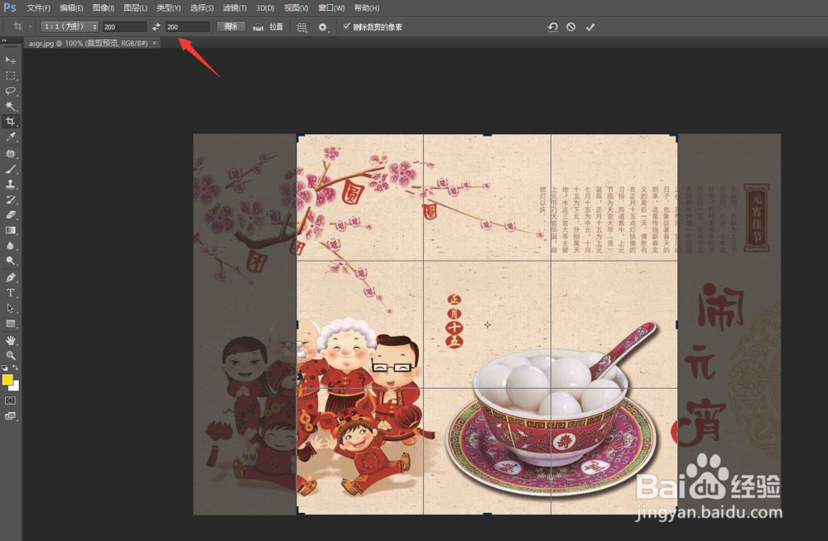828x541 pixels.
Task: Select the Path Selection tool
Action: pyautogui.click(x=10, y=309)
